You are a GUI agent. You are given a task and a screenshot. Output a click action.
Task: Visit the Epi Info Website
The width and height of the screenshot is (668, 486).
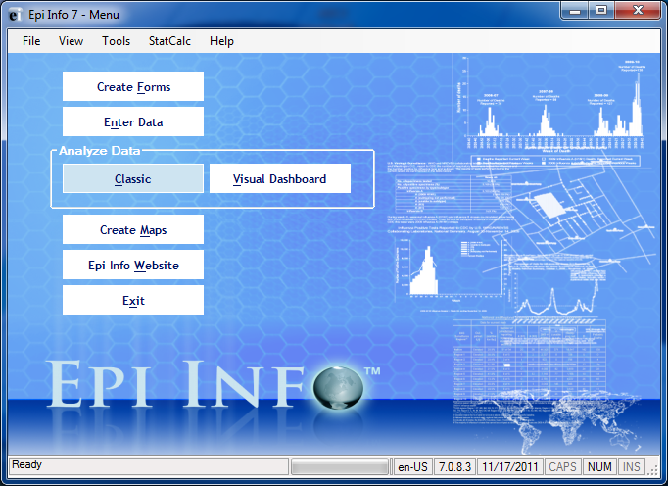click(133, 266)
